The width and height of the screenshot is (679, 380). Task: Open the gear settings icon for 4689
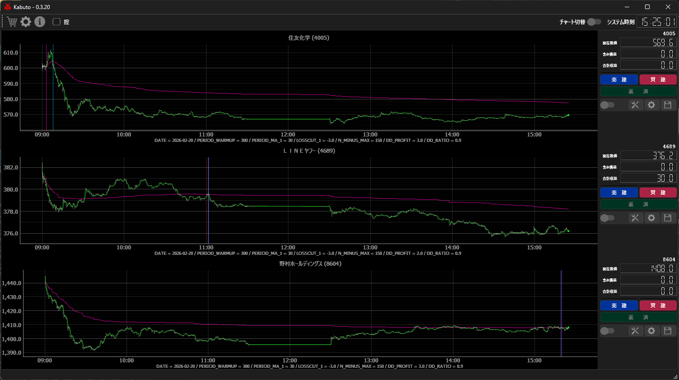click(x=651, y=218)
